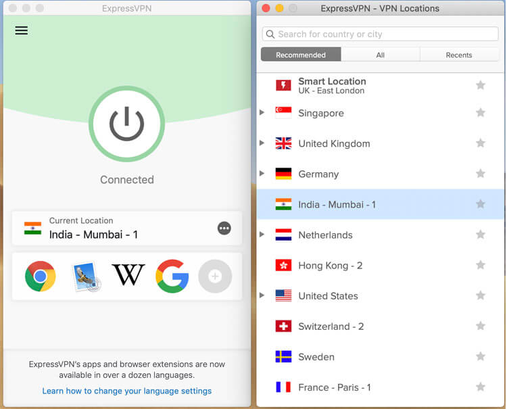Select Germany in the locations list

[x=380, y=174]
